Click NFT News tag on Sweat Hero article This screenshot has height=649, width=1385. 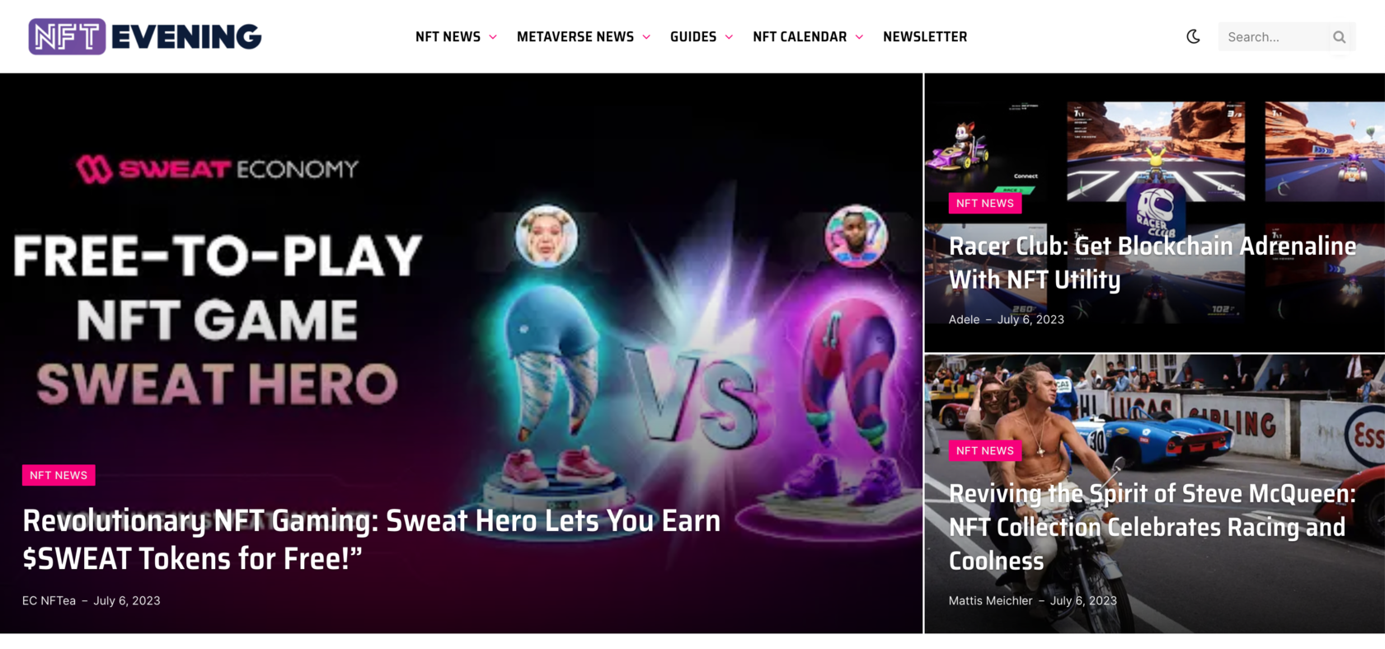click(x=59, y=475)
